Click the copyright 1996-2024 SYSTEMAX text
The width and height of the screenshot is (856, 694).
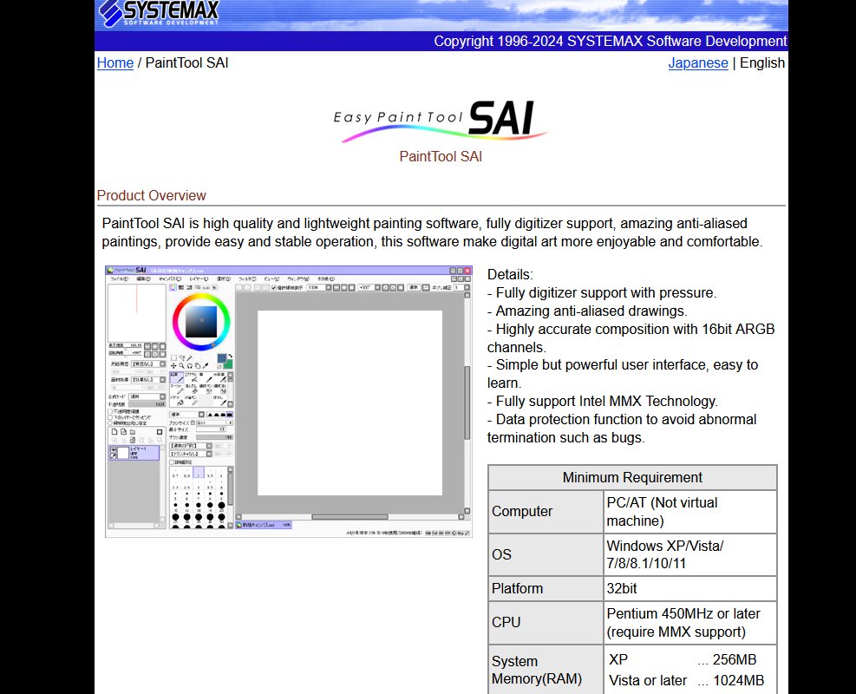click(x=611, y=41)
